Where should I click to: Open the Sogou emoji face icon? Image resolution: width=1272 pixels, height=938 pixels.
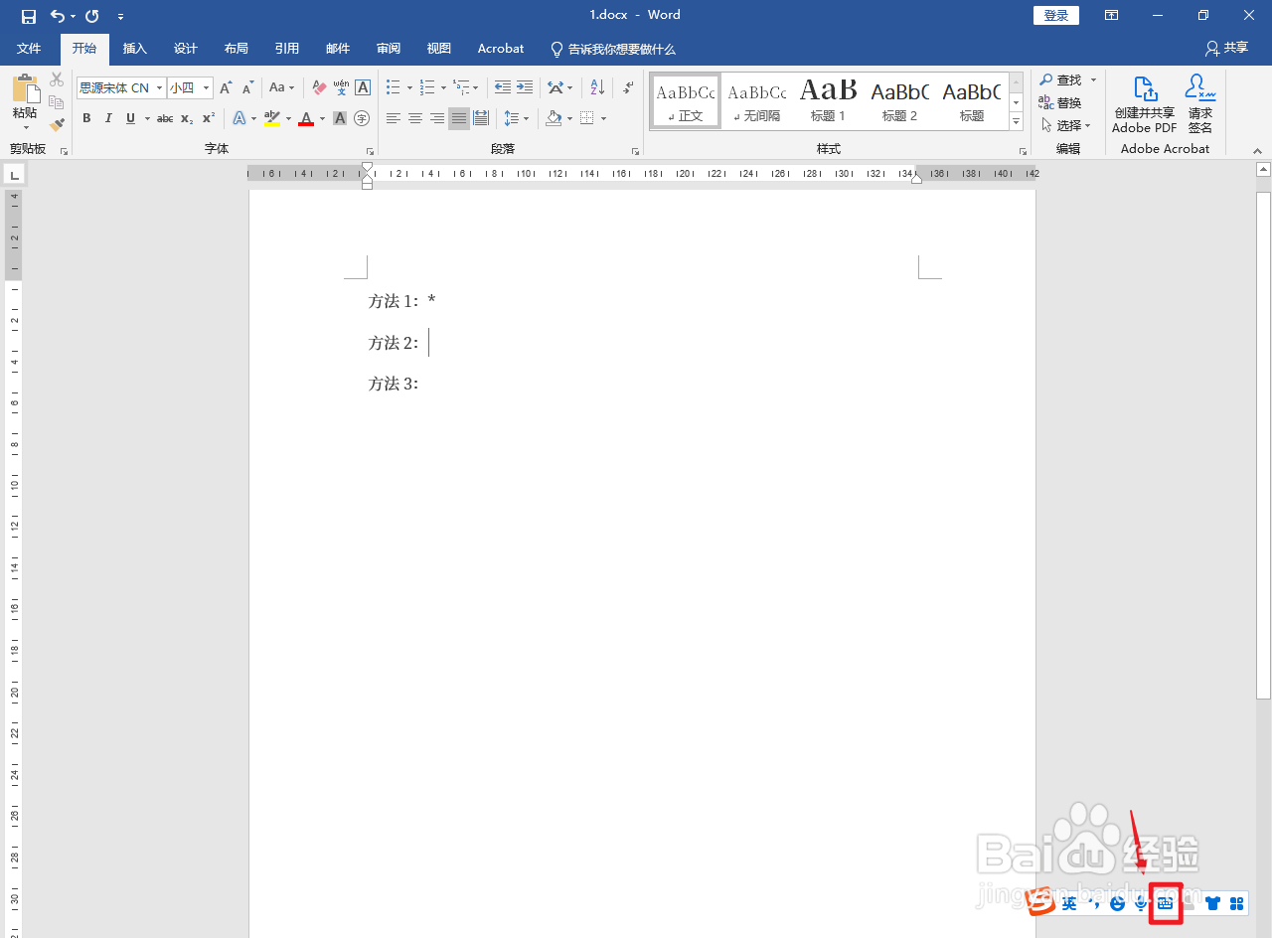point(1117,903)
